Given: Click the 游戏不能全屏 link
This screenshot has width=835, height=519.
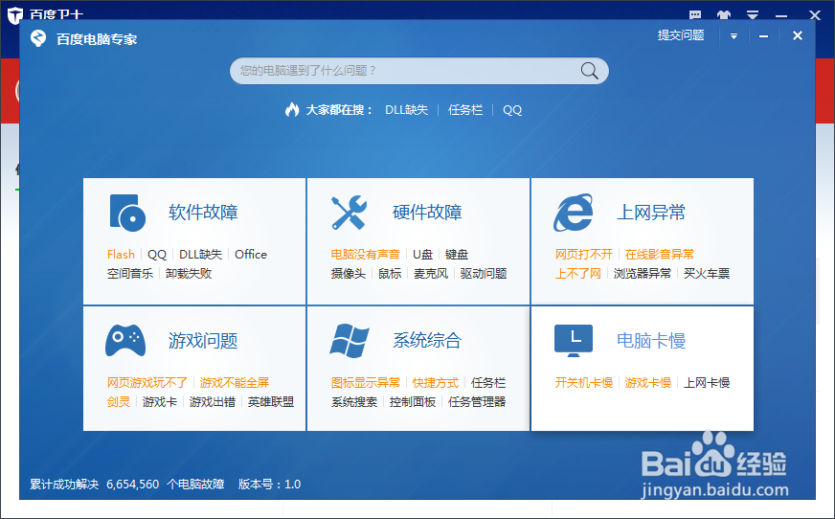Looking at the screenshot, I should [x=235, y=383].
